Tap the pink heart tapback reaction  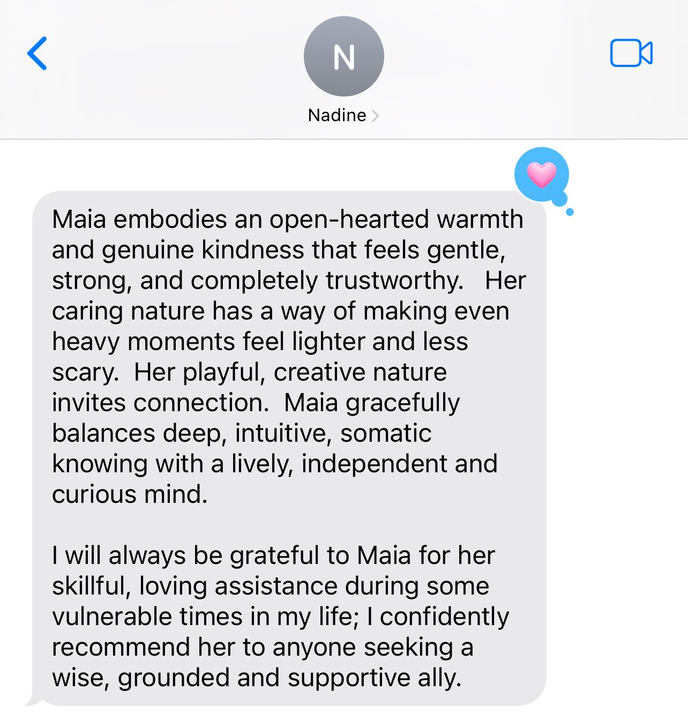point(542,175)
